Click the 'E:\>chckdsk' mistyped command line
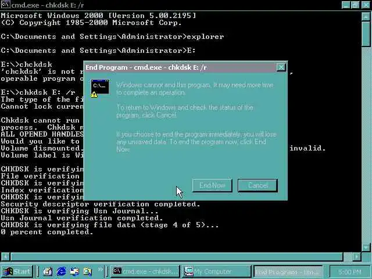This screenshot has width=372, height=279. point(26,65)
